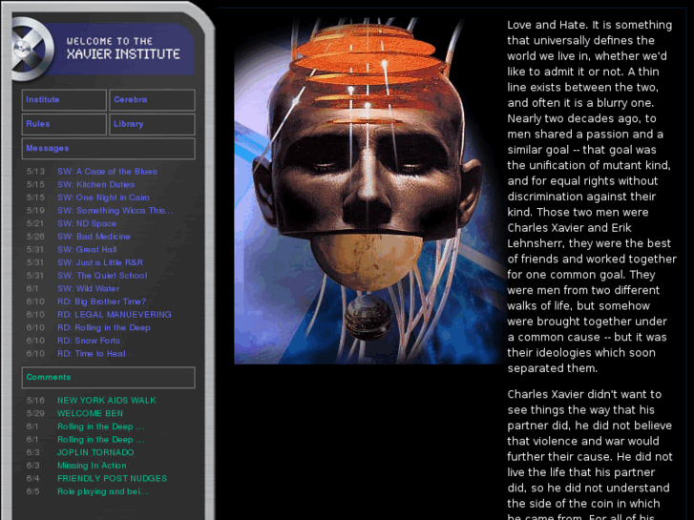Click the 5/26 date beside Bad Medicine
Image resolution: width=694 pixels, height=520 pixels.
(x=35, y=237)
